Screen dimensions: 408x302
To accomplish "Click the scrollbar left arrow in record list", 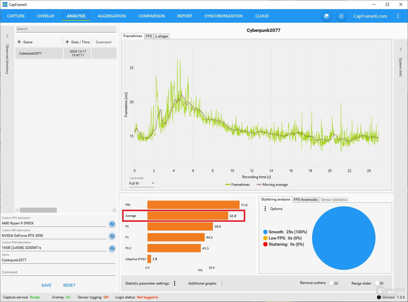I will point(18,210).
